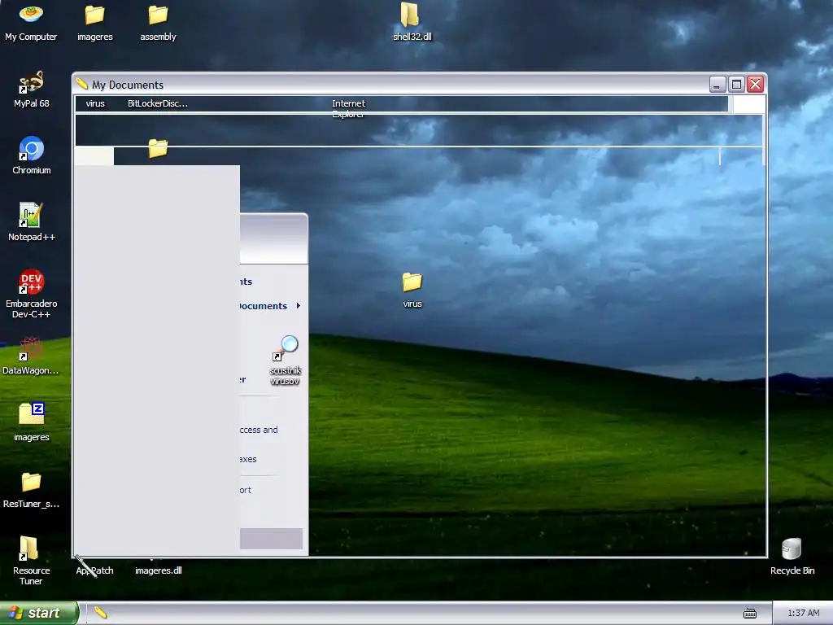The image size is (833, 625).
Task: Open the Chromium browser shortcut
Action: pos(32,155)
